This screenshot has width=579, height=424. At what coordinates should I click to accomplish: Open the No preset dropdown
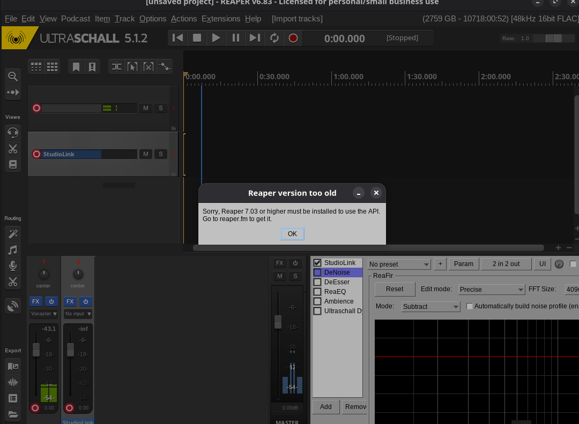(399, 264)
